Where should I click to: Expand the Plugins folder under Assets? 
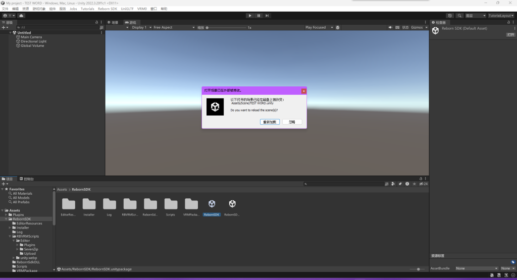tap(10, 215)
